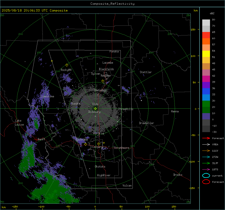Click the RedDeer city label
Screen dimensions: 225x210
pyautogui.click(x=106, y=76)
